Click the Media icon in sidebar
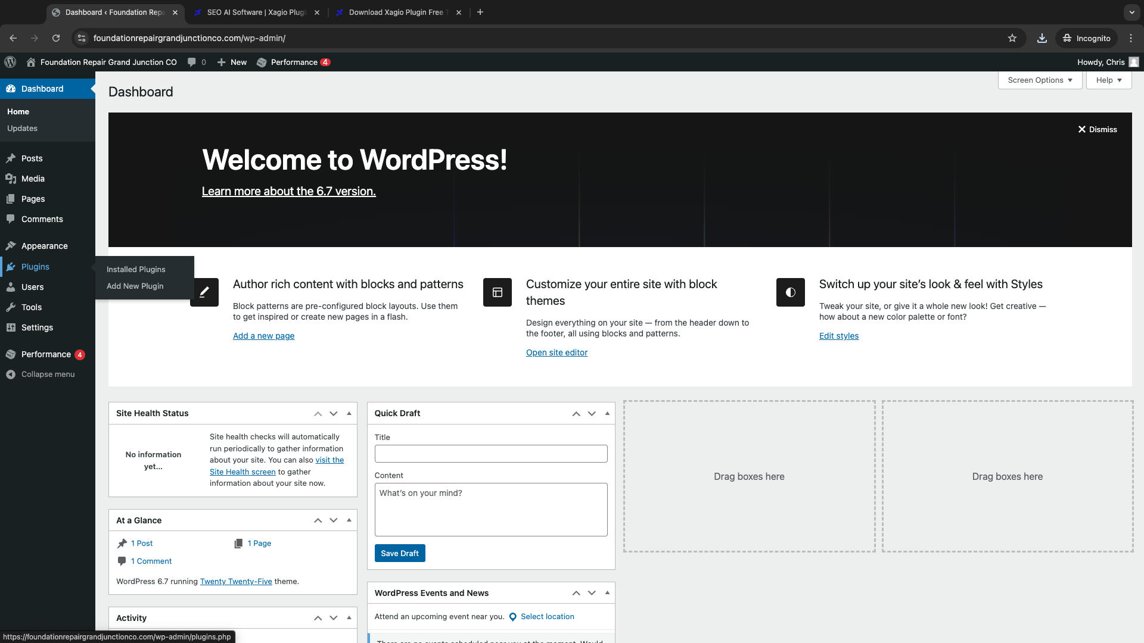The height and width of the screenshot is (643, 1144). click(11, 179)
